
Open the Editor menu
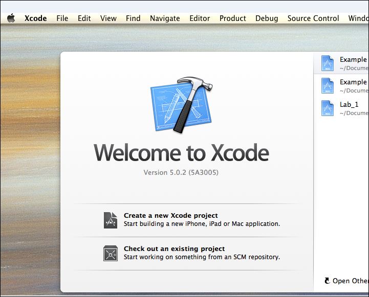point(200,18)
